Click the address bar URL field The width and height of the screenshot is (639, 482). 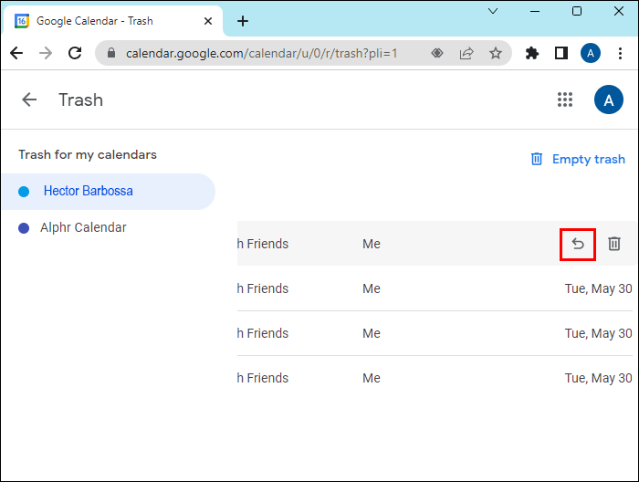[x=265, y=53]
